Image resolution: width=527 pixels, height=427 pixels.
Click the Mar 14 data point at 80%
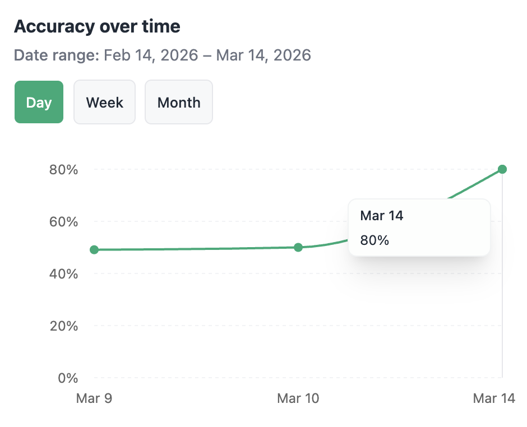tap(502, 169)
